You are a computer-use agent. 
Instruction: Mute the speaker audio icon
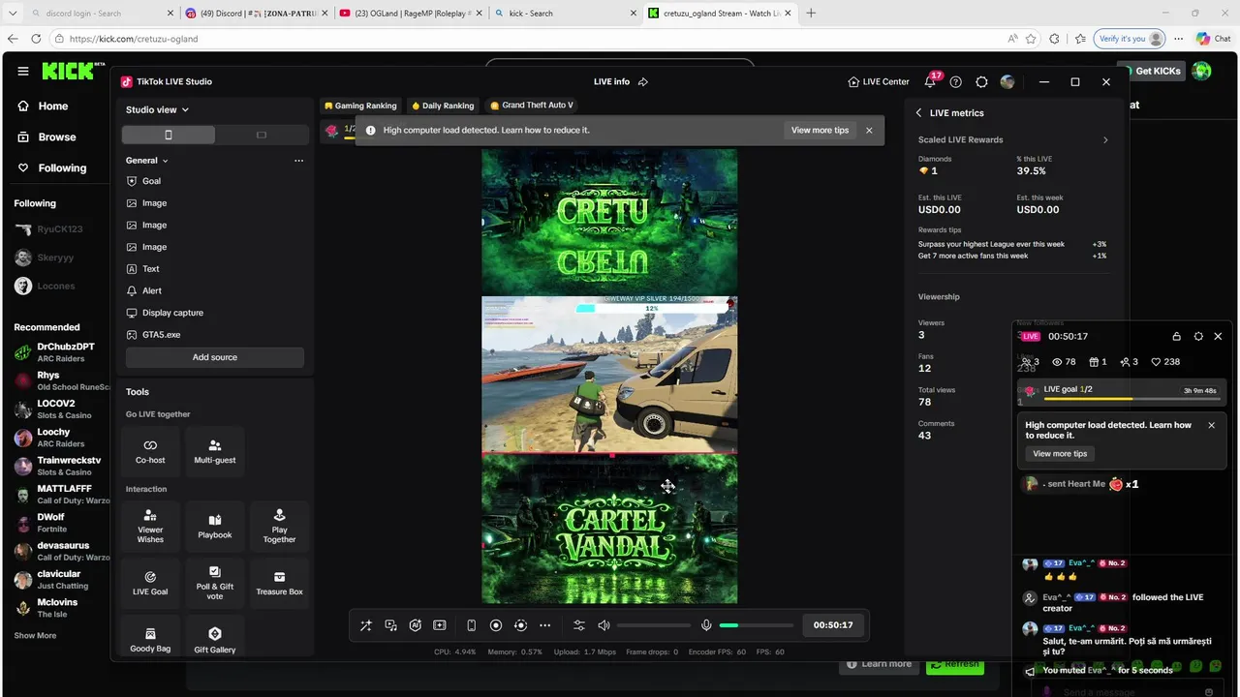coord(604,625)
